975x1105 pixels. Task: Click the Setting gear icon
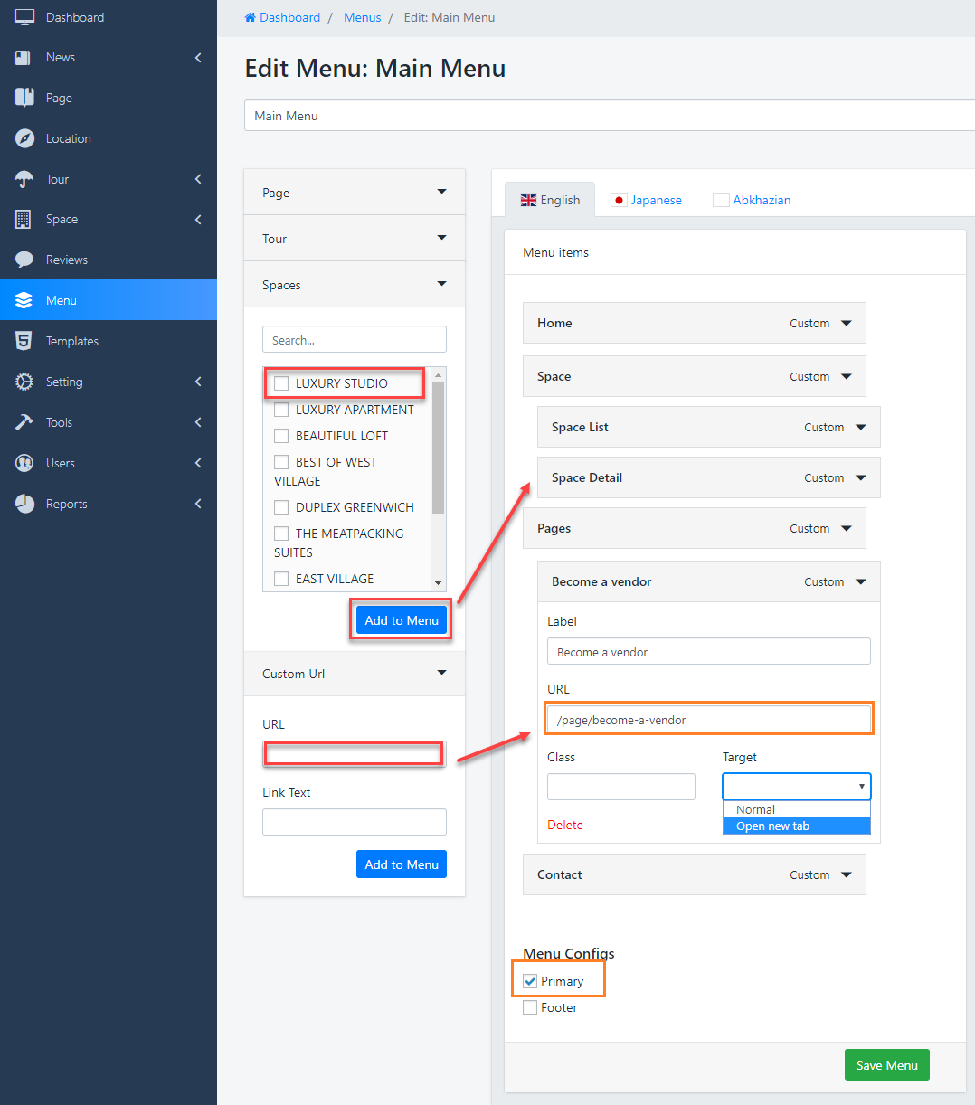[24, 382]
